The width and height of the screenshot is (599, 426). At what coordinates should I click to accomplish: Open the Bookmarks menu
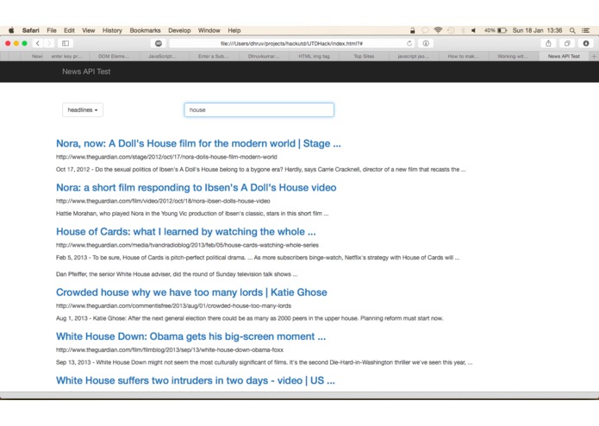[x=145, y=30]
